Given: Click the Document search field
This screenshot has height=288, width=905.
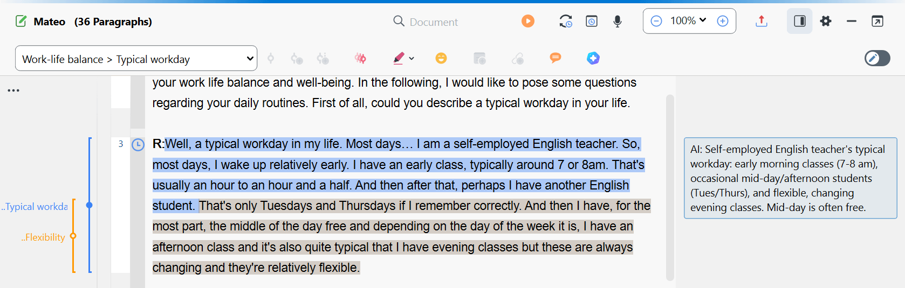Looking at the screenshot, I should [x=434, y=22].
